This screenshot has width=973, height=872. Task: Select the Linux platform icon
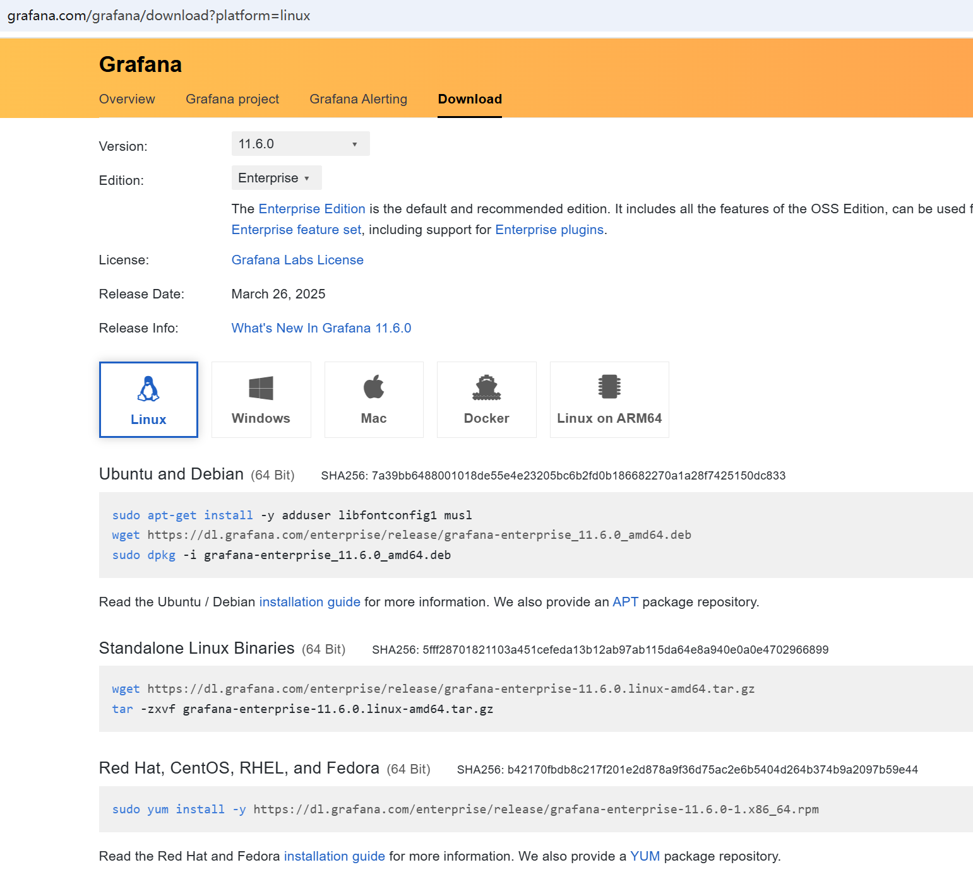(148, 399)
